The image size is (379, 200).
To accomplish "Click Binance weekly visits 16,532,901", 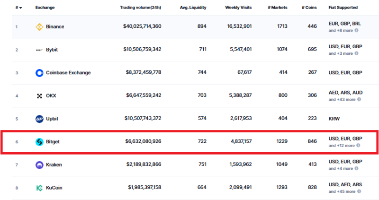I will tap(239, 26).
